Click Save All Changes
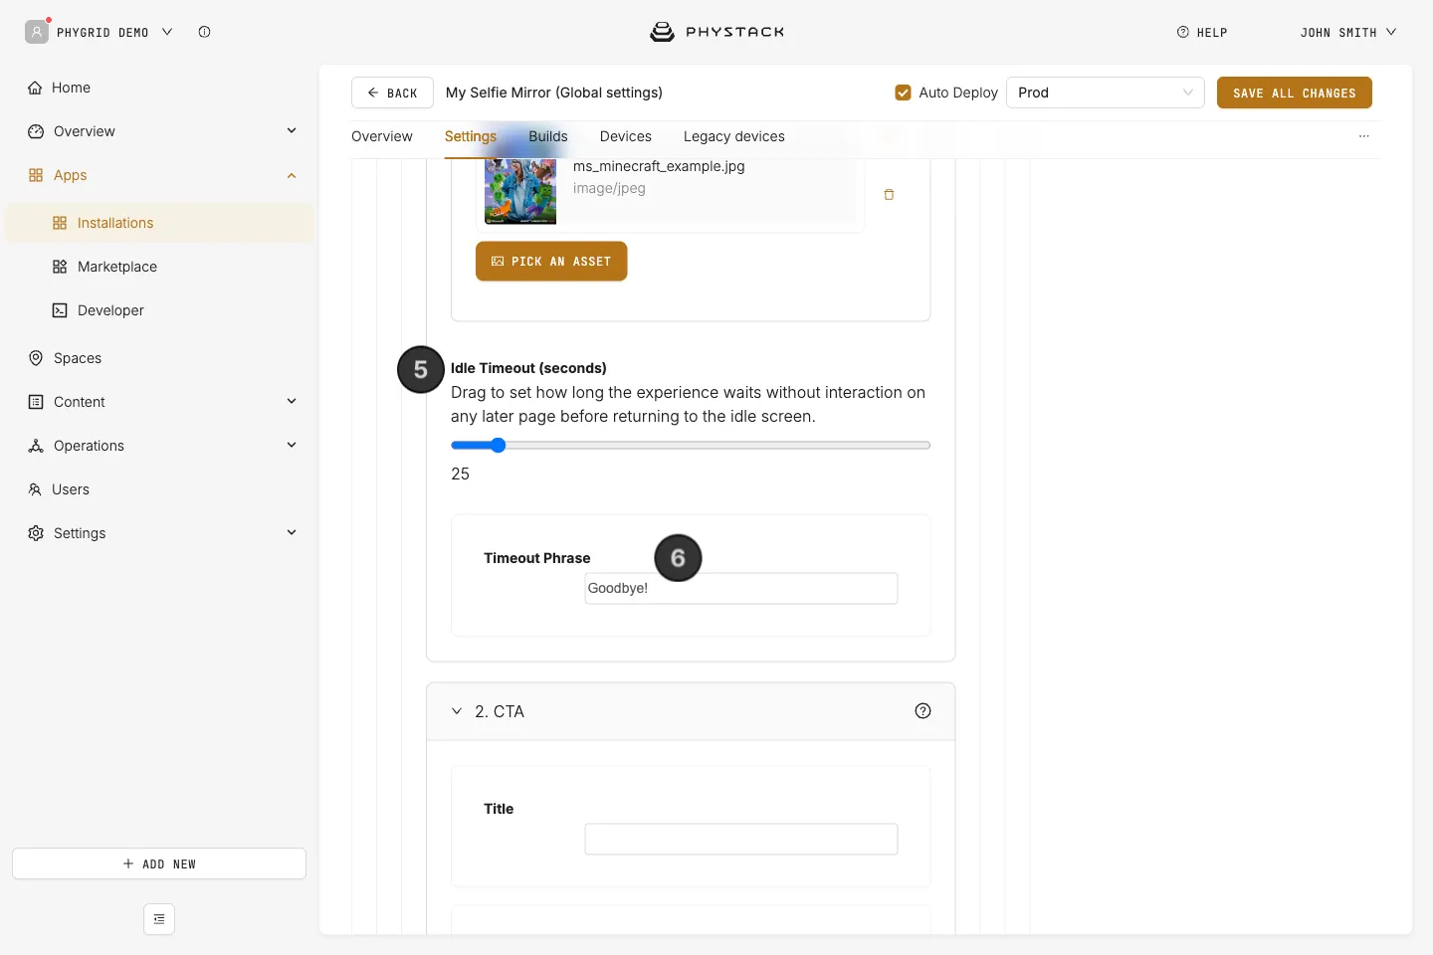The image size is (1433, 955). pyautogui.click(x=1294, y=93)
